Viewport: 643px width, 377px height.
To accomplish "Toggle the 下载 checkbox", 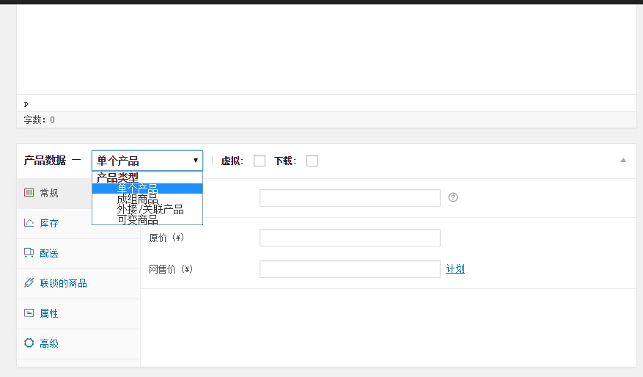I will pyautogui.click(x=312, y=161).
